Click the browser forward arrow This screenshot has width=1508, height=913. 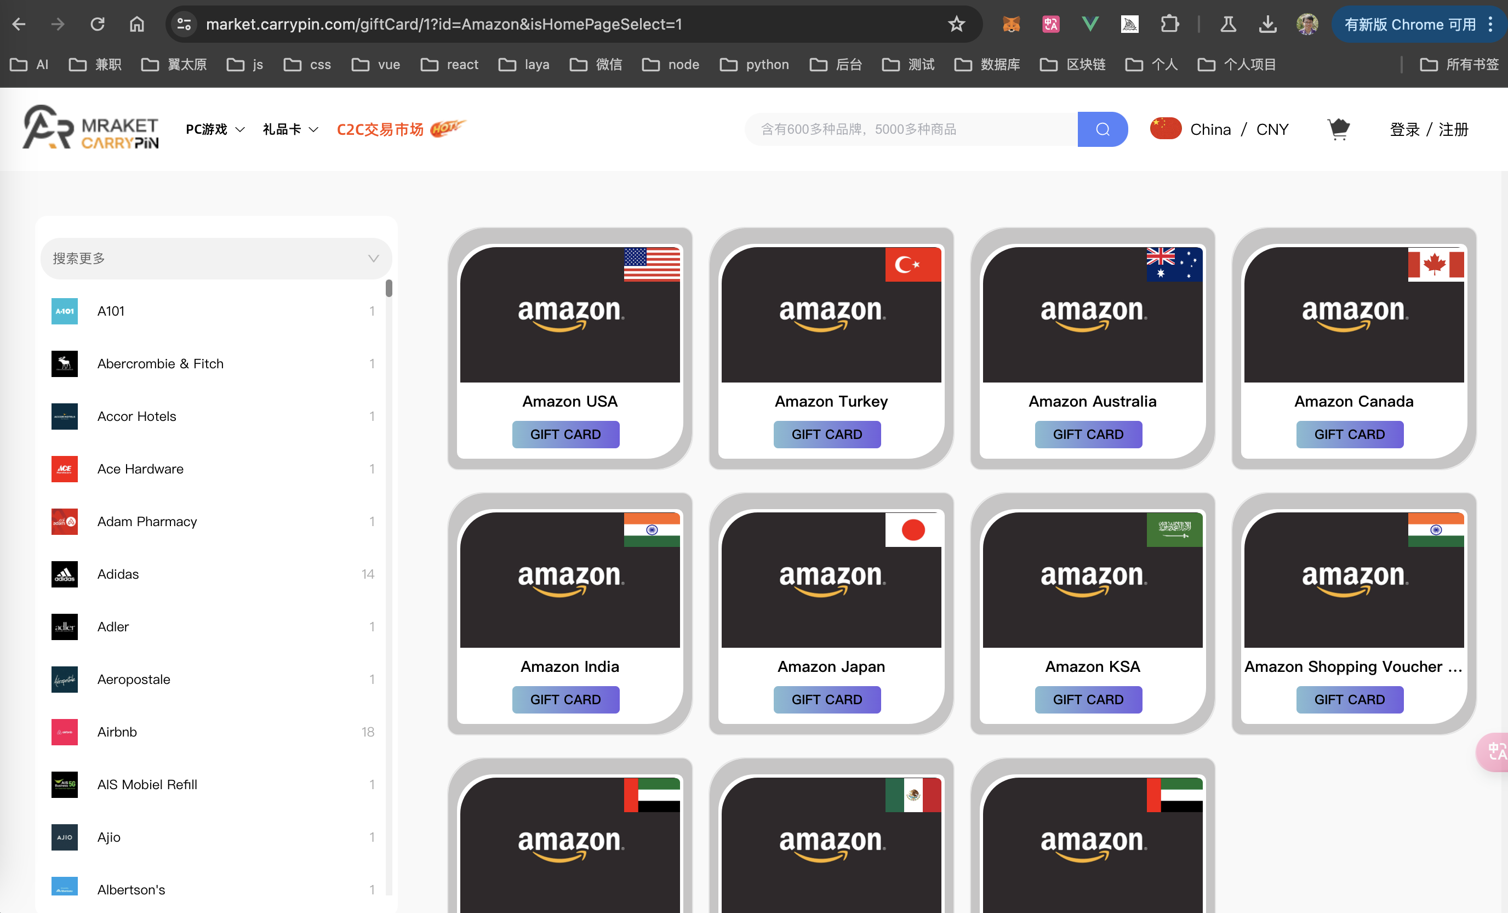pos(58,25)
